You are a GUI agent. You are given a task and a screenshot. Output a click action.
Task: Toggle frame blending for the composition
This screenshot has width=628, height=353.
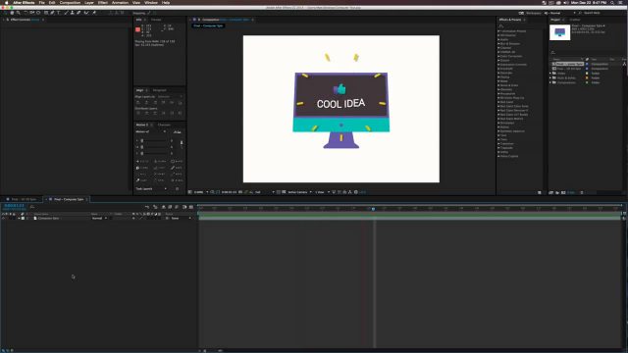point(170,207)
